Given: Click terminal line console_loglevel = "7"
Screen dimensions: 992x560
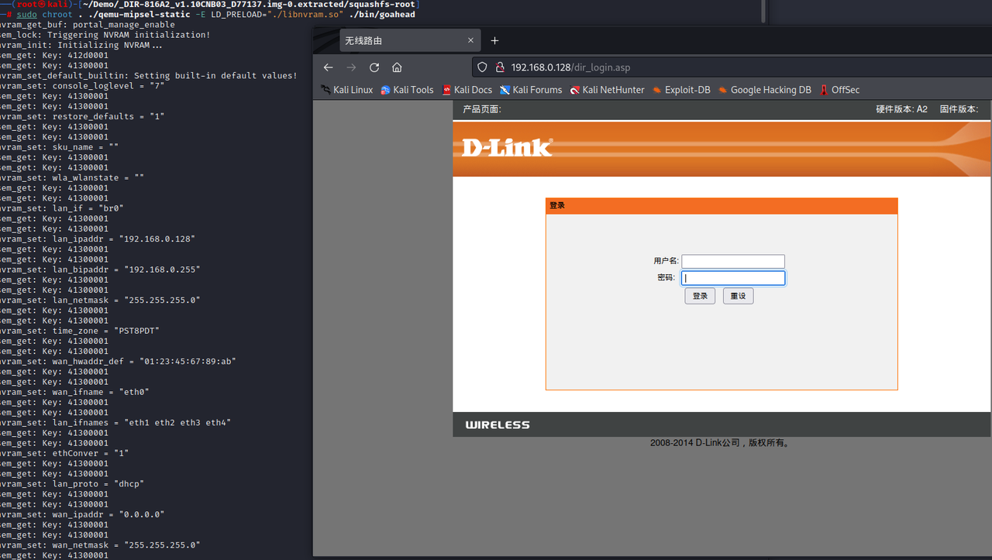Looking at the screenshot, I should click(81, 85).
